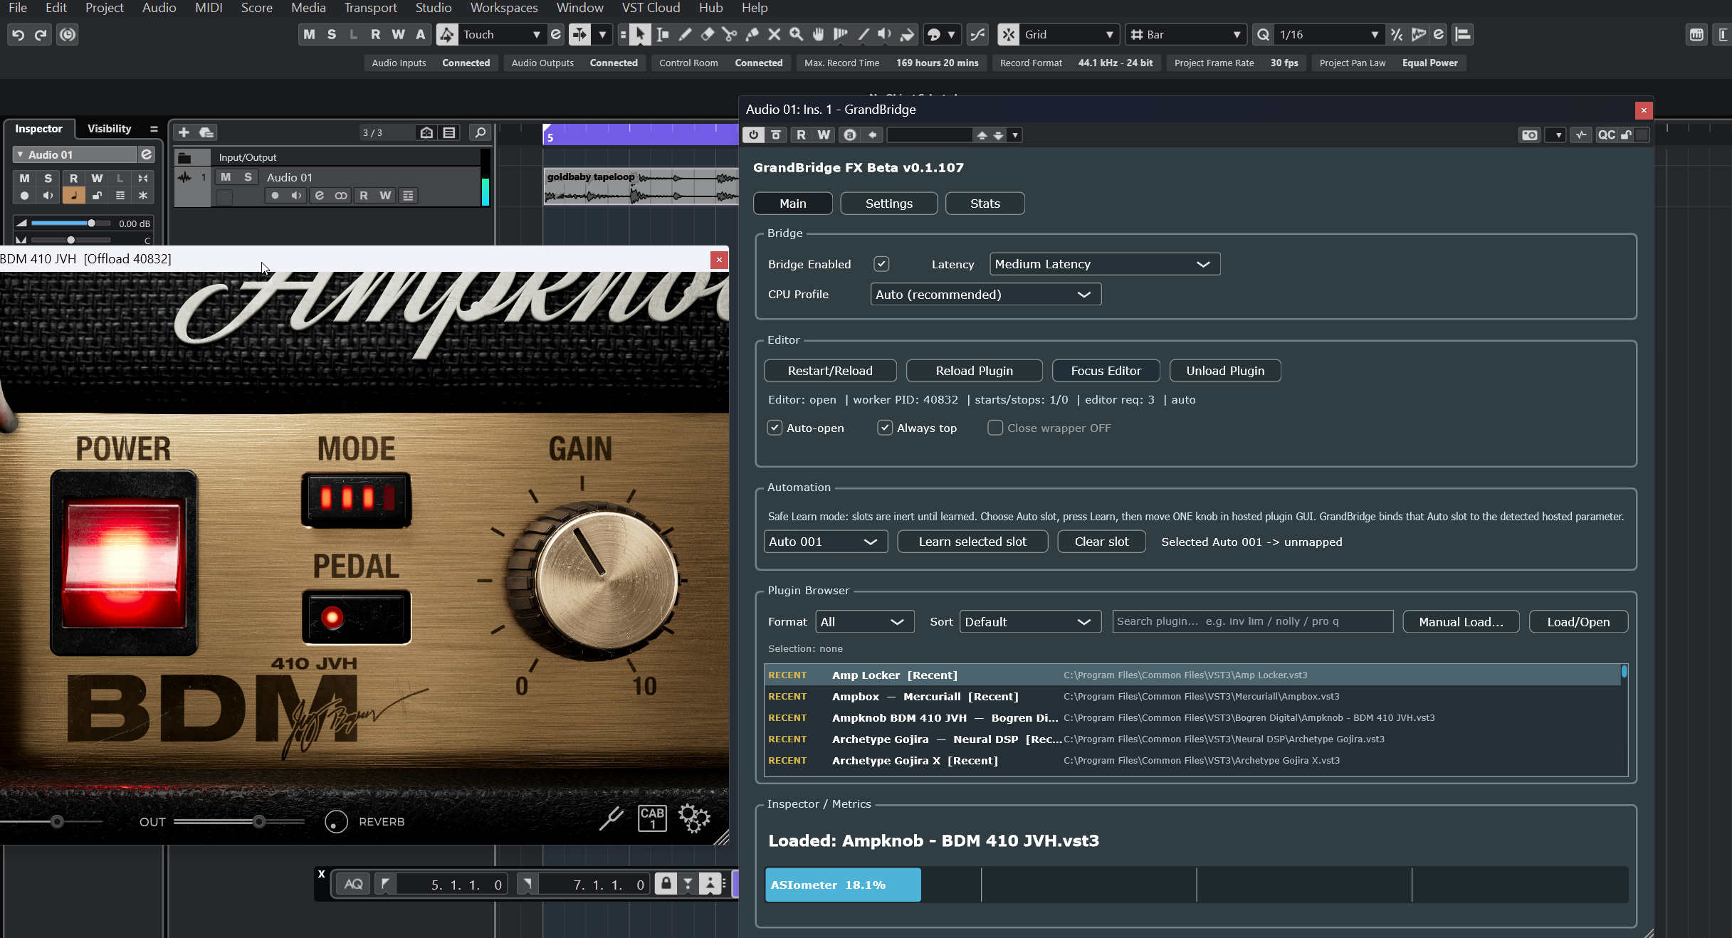Open the Grid snap type dropdown
This screenshot has width=1732, height=938.
[x=1069, y=34]
